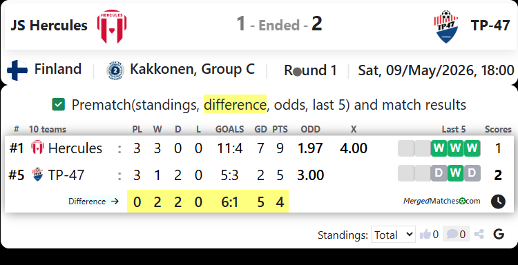Screen dimensions: 518x265
Task: Click Hercules most recent W result badge
Action: (472, 148)
